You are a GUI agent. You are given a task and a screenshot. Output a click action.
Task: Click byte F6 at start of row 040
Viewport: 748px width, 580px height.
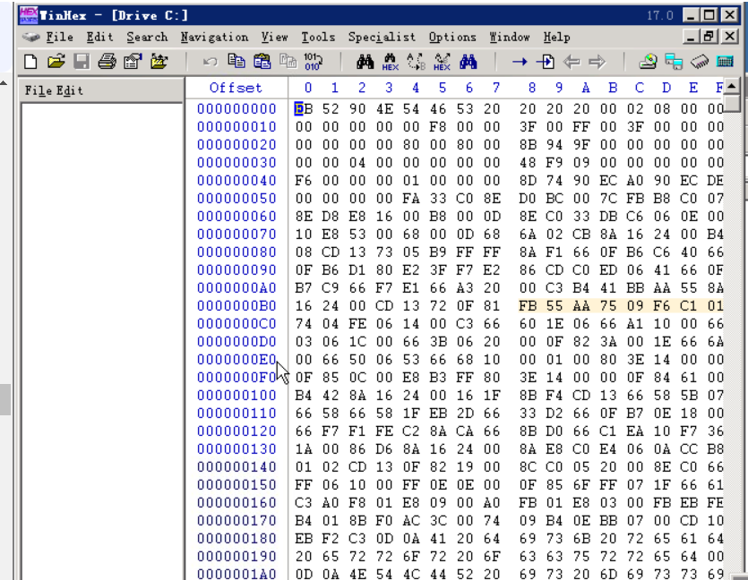[x=304, y=181]
